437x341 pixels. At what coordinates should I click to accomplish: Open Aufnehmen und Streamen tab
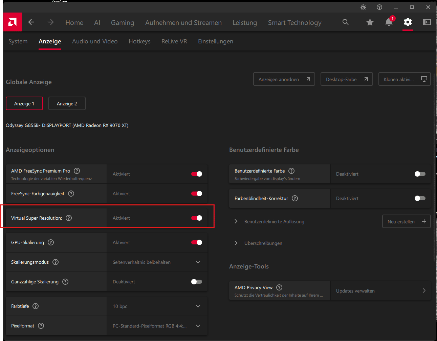(183, 22)
